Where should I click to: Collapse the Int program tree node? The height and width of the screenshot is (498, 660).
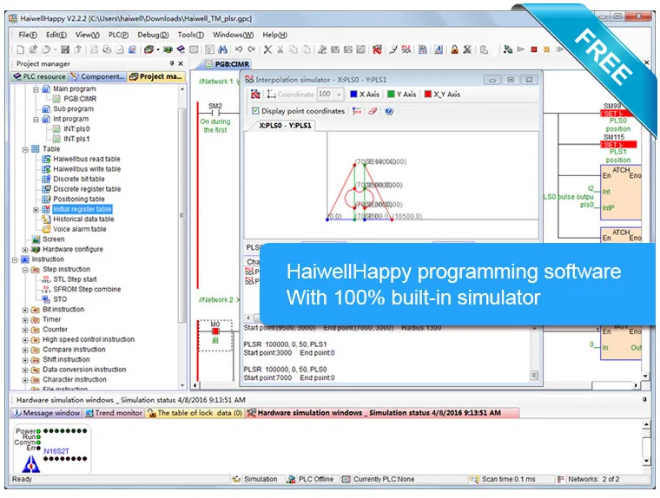tap(36, 120)
